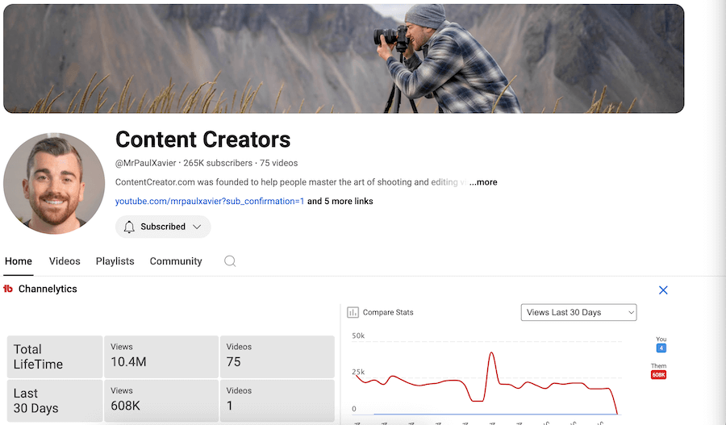Click the Compare Stats bar chart icon
This screenshot has width=726, height=425.
353,313
